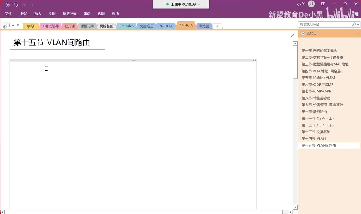Image resolution: width=361 pixels, height=214 pixels.
Task: Click the search magnifier icon
Action: (354, 24)
